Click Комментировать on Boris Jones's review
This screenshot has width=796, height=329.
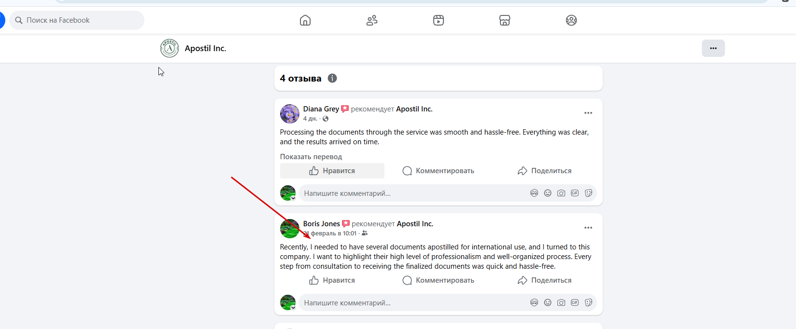[x=439, y=280]
